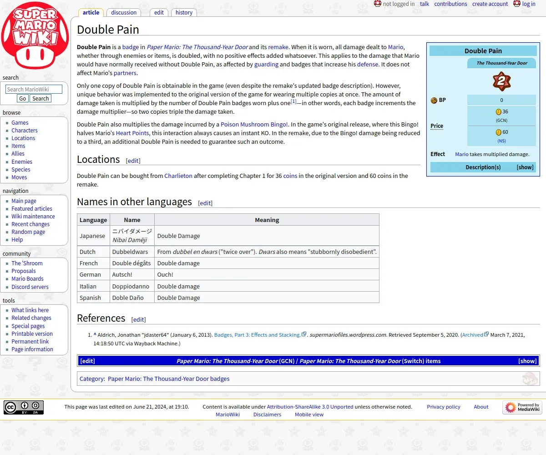Open Recent changes link
The image size is (546, 455).
coord(30,224)
